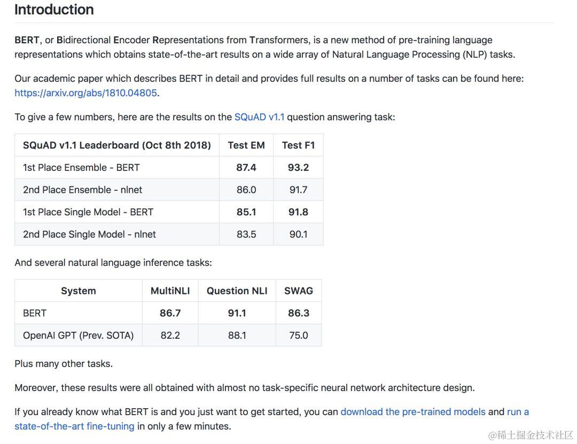
Task: Select the BERT 86.7 MultiNLI score
Action: [170, 313]
